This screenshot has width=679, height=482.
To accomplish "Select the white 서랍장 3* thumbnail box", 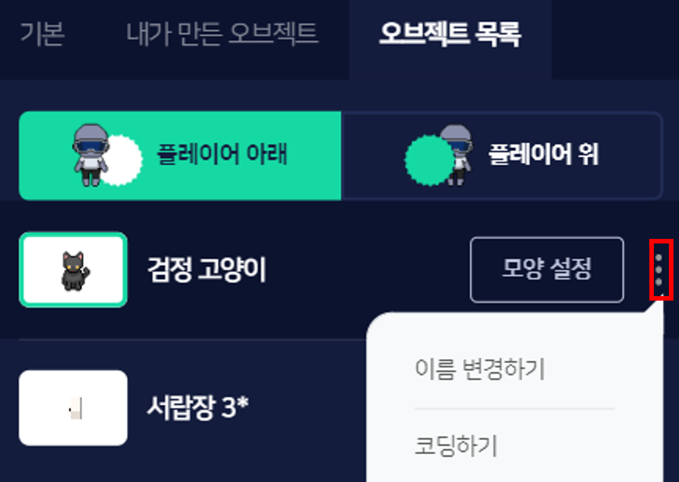I will 73,408.
